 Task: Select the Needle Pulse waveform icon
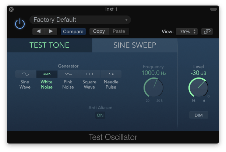[111, 74]
